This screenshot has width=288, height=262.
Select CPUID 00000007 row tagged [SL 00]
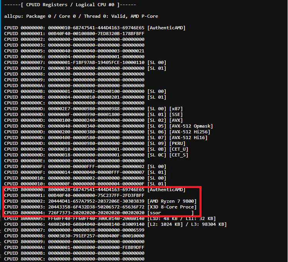[85, 62]
